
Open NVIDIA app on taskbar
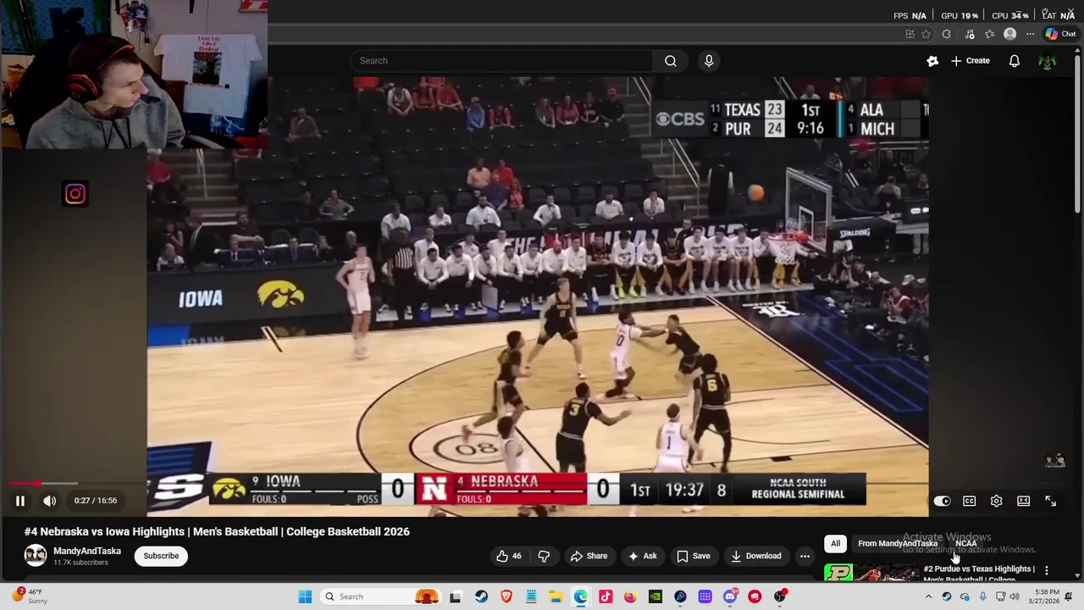[655, 596]
